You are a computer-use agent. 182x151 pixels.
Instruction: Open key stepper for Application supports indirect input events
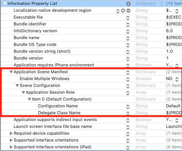click(128, 120)
